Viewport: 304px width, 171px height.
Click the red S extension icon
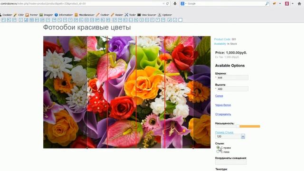pyautogui.click(x=287, y=3)
